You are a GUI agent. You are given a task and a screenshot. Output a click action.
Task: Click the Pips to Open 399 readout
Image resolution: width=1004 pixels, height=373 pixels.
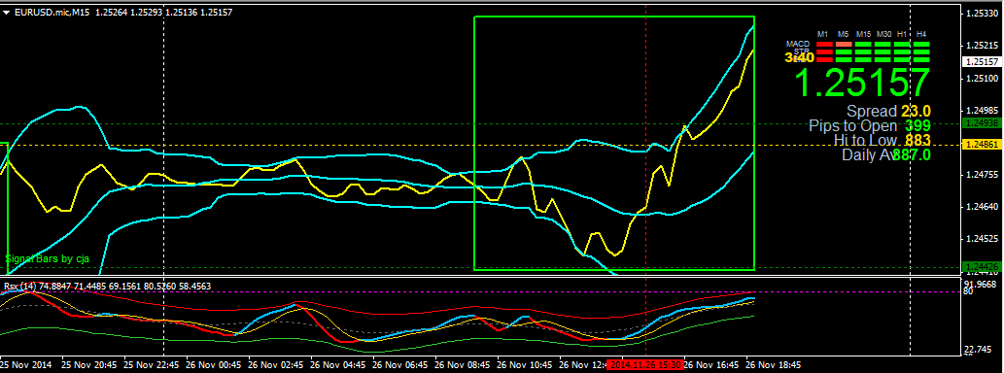(x=870, y=125)
